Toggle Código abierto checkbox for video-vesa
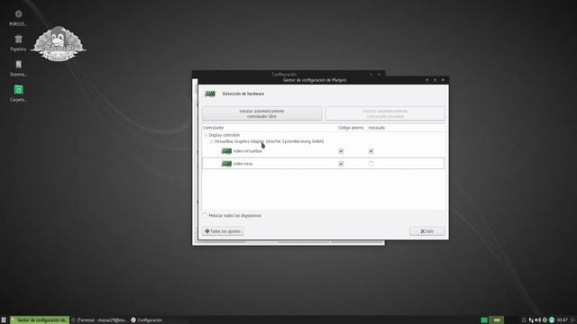 (341, 164)
